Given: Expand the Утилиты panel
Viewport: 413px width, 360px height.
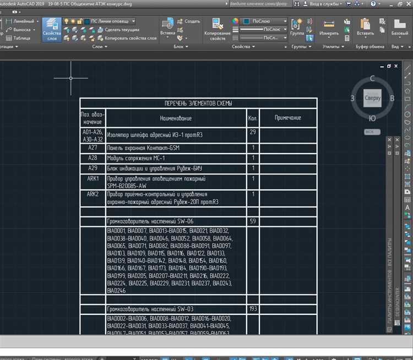Looking at the screenshot, I should point(333,47).
